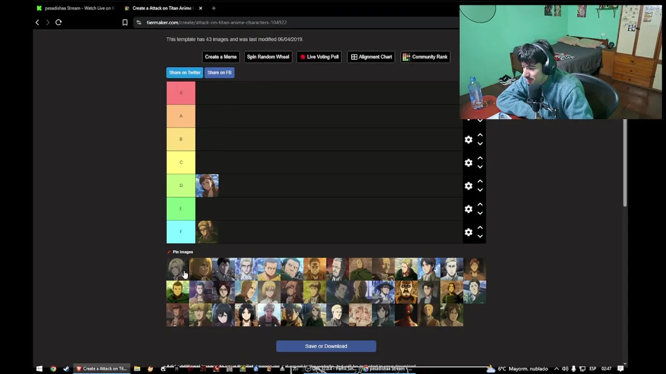The height and width of the screenshot is (374, 666).
Task: Select the character image placed in D tier
Action: click(x=207, y=185)
